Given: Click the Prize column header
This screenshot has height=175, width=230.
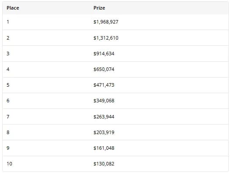Looking at the screenshot, I should pos(99,8).
